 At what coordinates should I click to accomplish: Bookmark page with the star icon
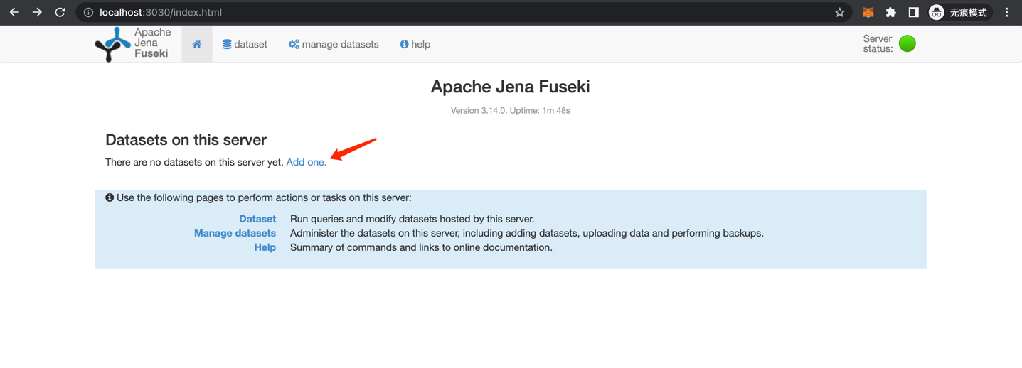839,12
